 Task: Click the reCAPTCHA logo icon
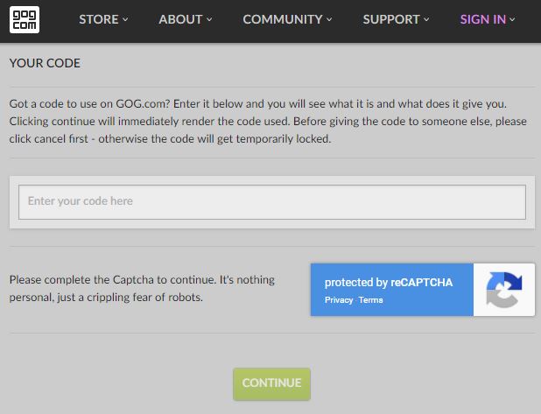coord(503,290)
